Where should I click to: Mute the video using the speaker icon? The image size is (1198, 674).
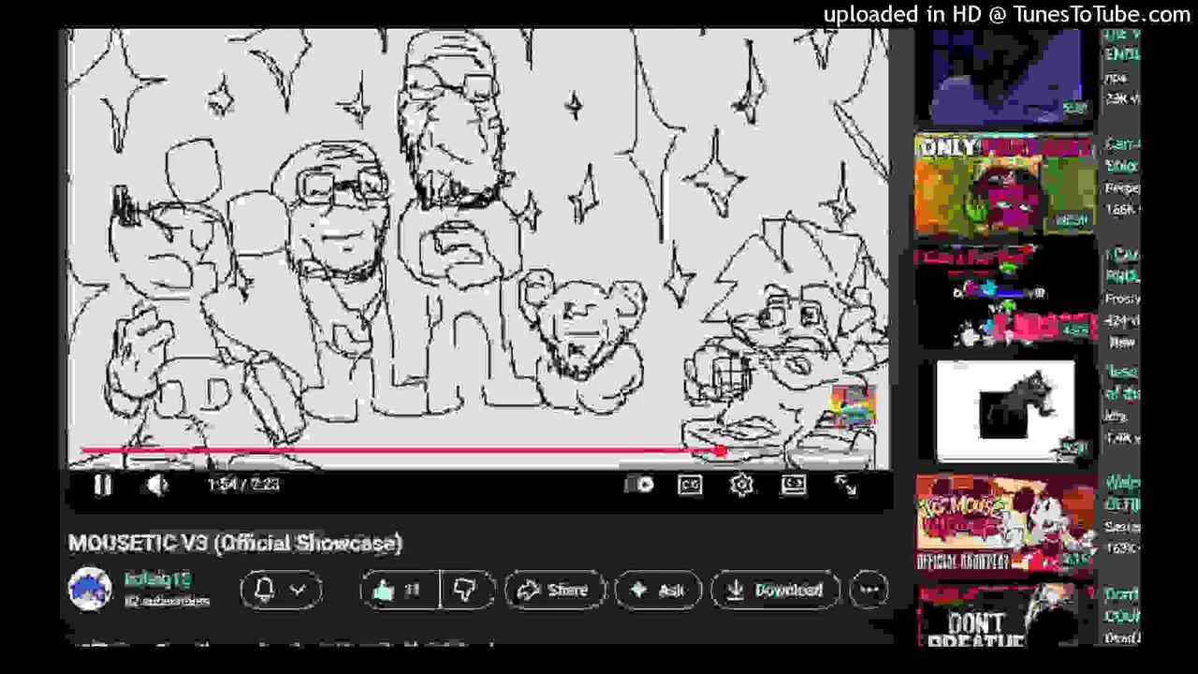click(157, 484)
